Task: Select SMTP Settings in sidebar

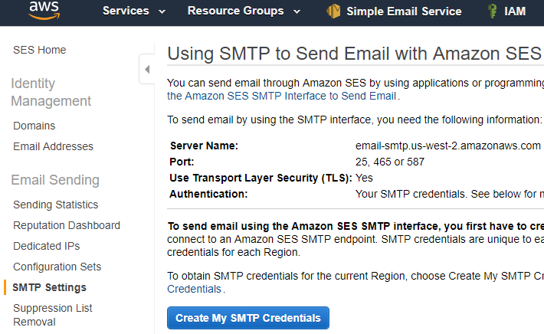Action: tap(50, 287)
